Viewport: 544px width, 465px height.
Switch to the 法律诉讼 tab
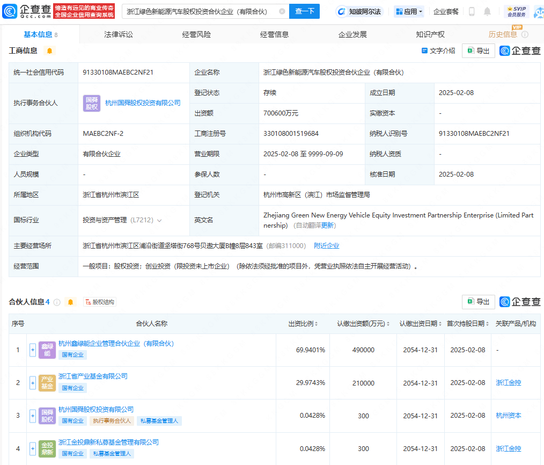point(119,34)
